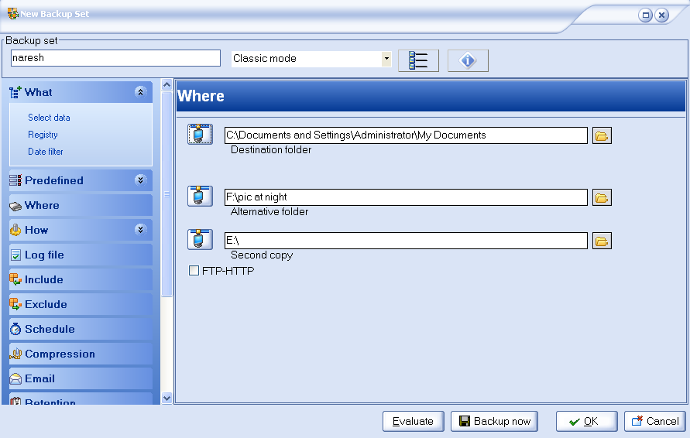Open the Email section

[x=81, y=378]
